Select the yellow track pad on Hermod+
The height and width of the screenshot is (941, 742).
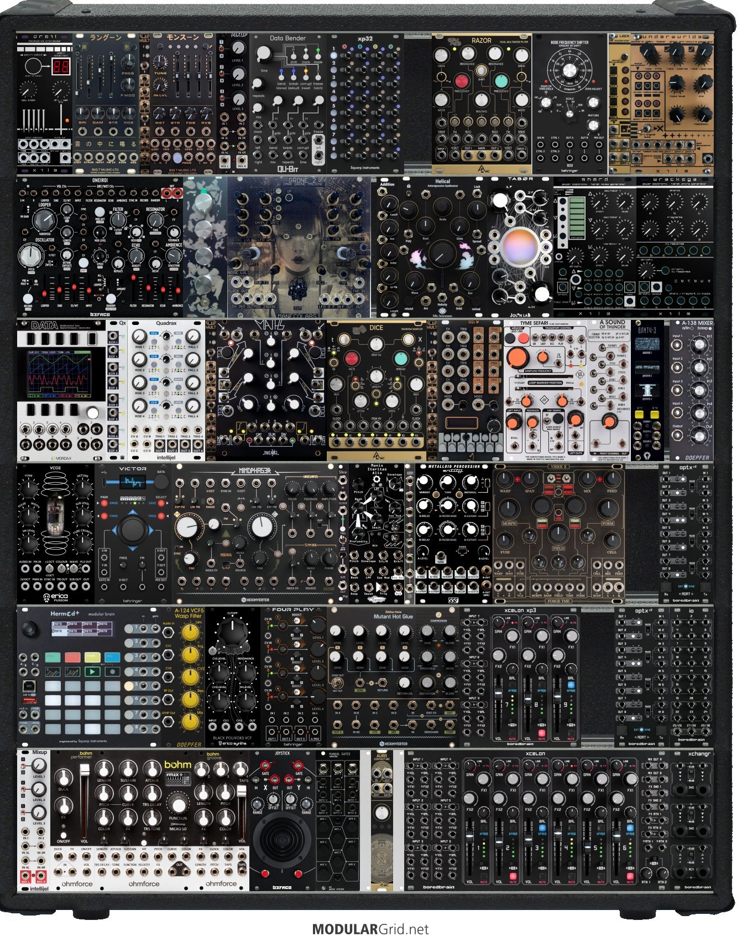click(92, 657)
